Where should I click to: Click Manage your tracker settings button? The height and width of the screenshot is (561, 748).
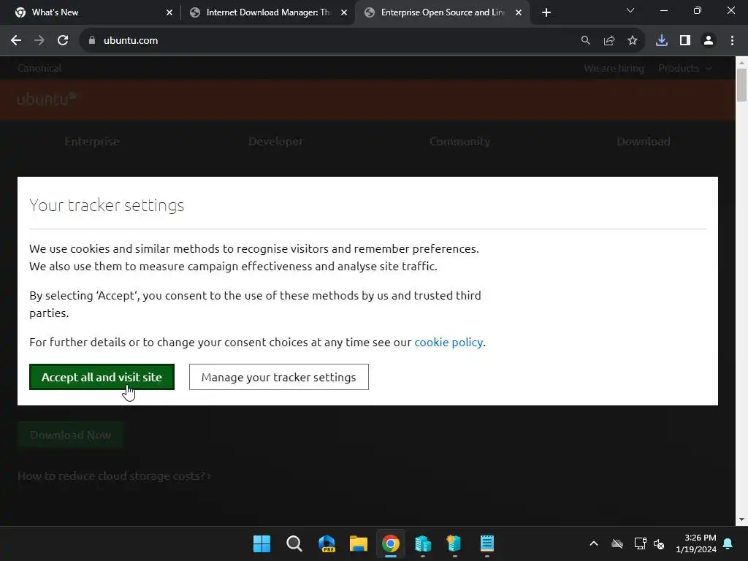pos(278,377)
